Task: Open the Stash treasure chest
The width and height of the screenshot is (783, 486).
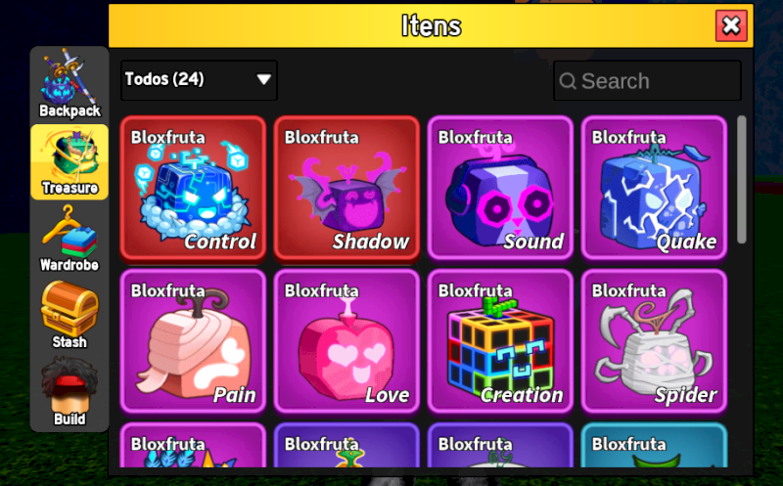Action: (69, 315)
